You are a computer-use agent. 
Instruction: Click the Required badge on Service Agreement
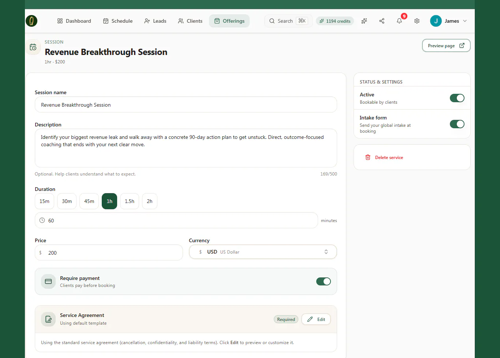click(286, 319)
